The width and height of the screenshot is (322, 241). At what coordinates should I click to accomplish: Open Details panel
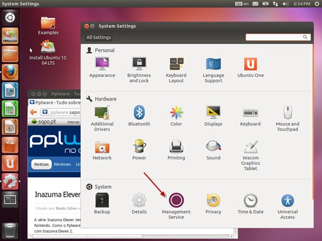click(x=139, y=204)
